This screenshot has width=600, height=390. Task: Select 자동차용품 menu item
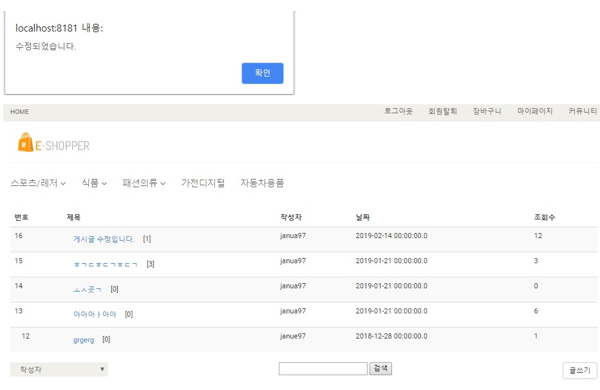(x=262, y=183)
